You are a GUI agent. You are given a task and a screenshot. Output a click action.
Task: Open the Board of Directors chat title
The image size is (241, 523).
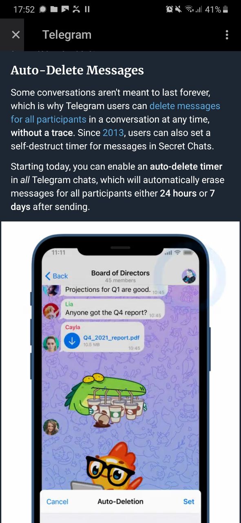120,273
